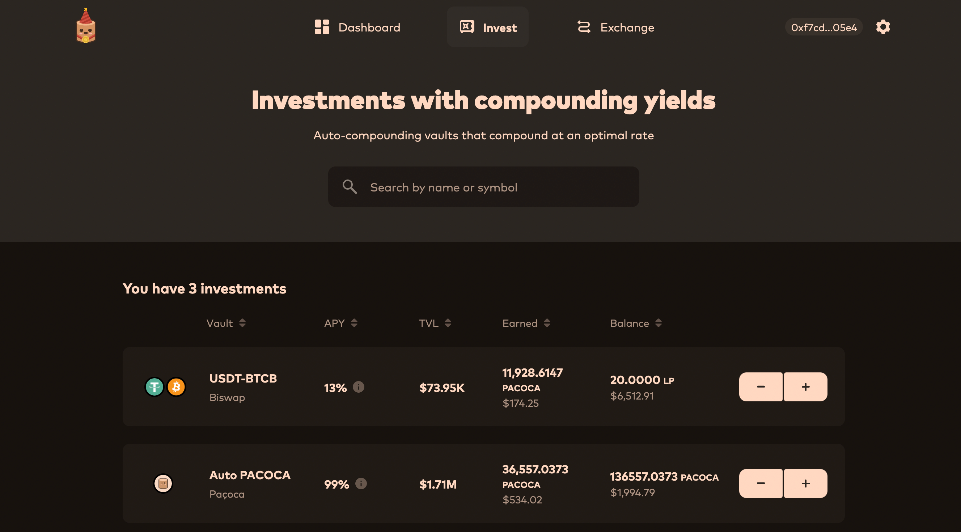Image resolution: width=961 pixels, height=532 pixels.
Task: Sort investments by APY column
Action: pos(340,323)
